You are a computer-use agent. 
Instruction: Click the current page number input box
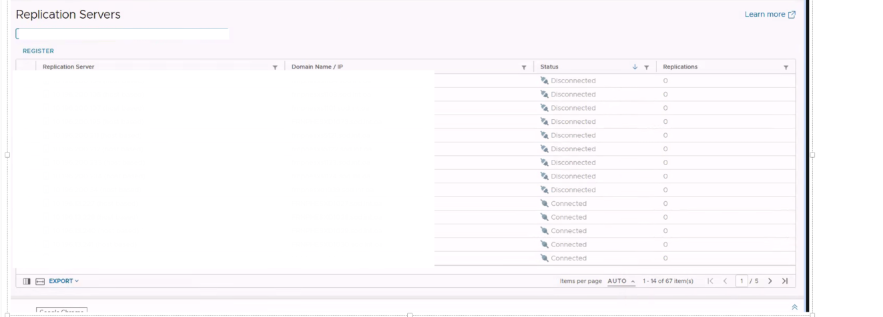(x=742, y=281)
